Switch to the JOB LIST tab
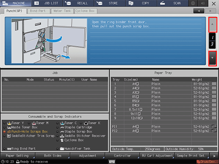This screenshot has height=164, width=219. pyautogui.click(x=47, y=3)
